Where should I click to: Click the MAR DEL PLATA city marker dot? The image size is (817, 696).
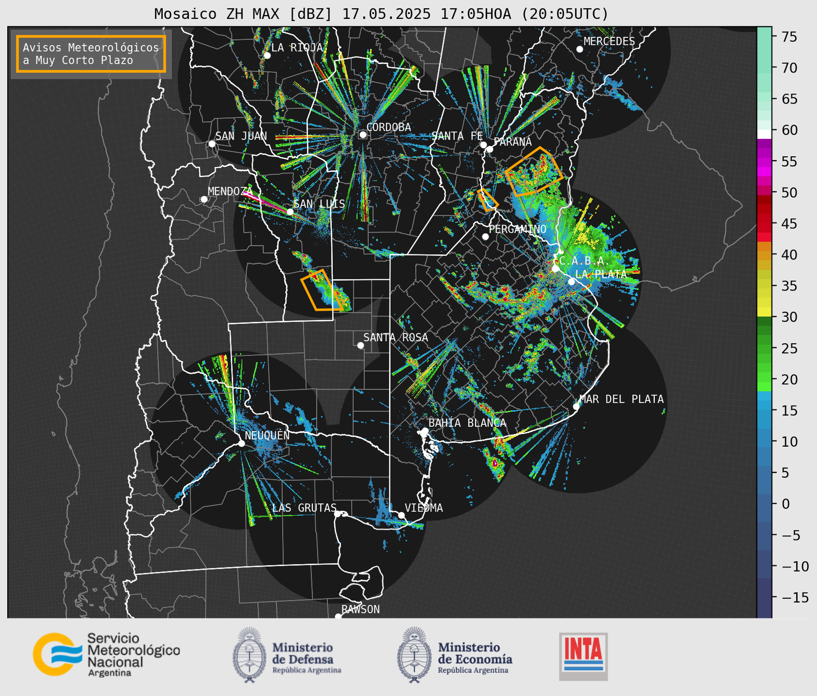(x=576, y=407)
